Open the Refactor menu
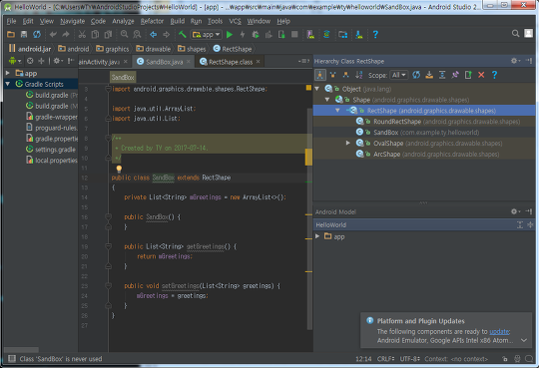 click(152, 21)
